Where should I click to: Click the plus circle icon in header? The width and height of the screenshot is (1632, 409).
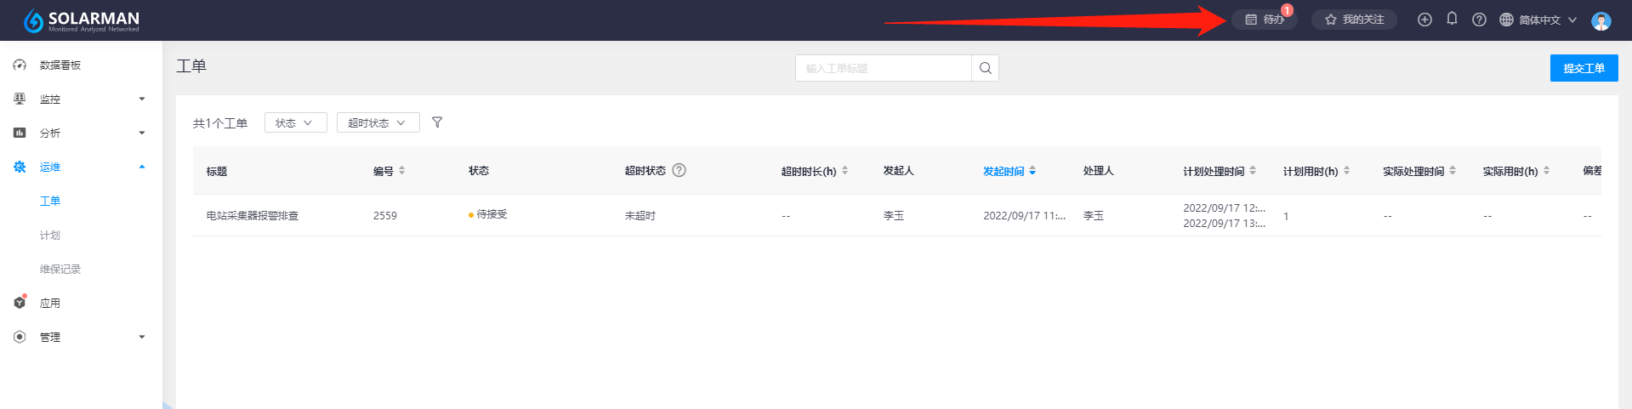click(1424, 20)
